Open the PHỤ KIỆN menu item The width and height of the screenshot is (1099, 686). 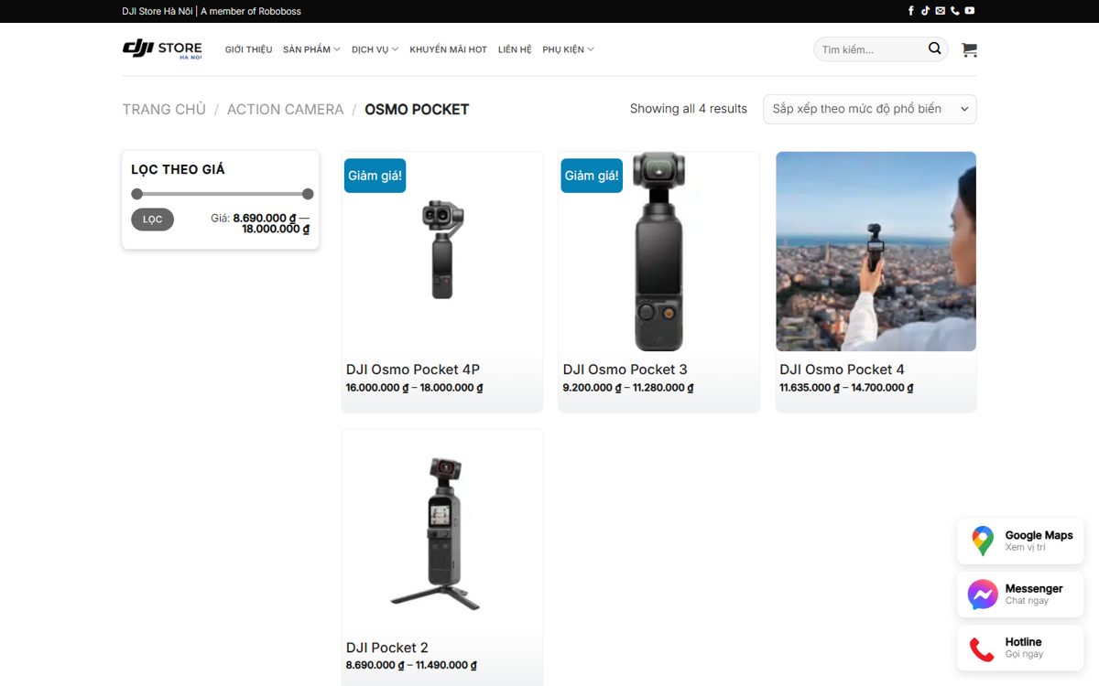(x=563, y=49)
